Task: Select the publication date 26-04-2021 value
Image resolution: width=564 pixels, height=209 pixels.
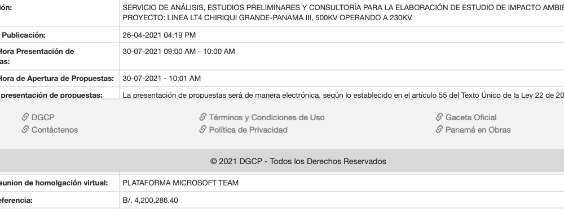Action: click(x=159, y=35)
